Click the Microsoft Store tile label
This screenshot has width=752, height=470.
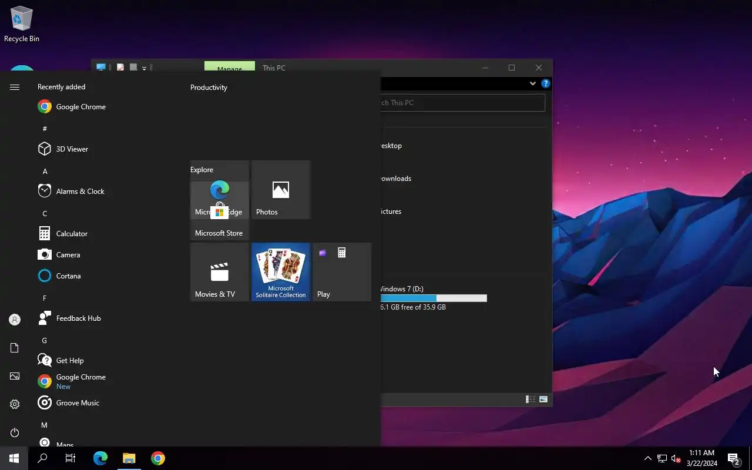[x=219, y=233]
